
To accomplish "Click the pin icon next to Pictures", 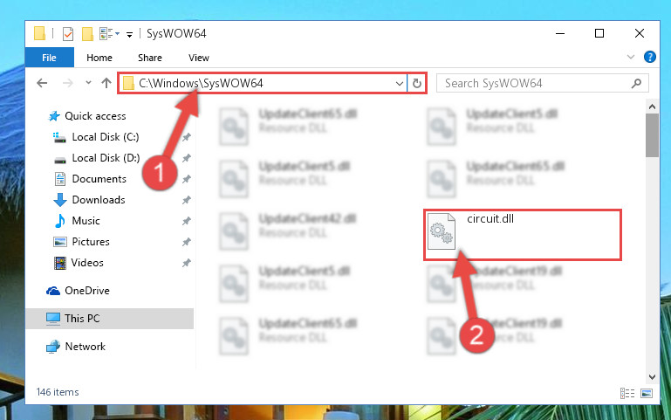I will 186,243.
